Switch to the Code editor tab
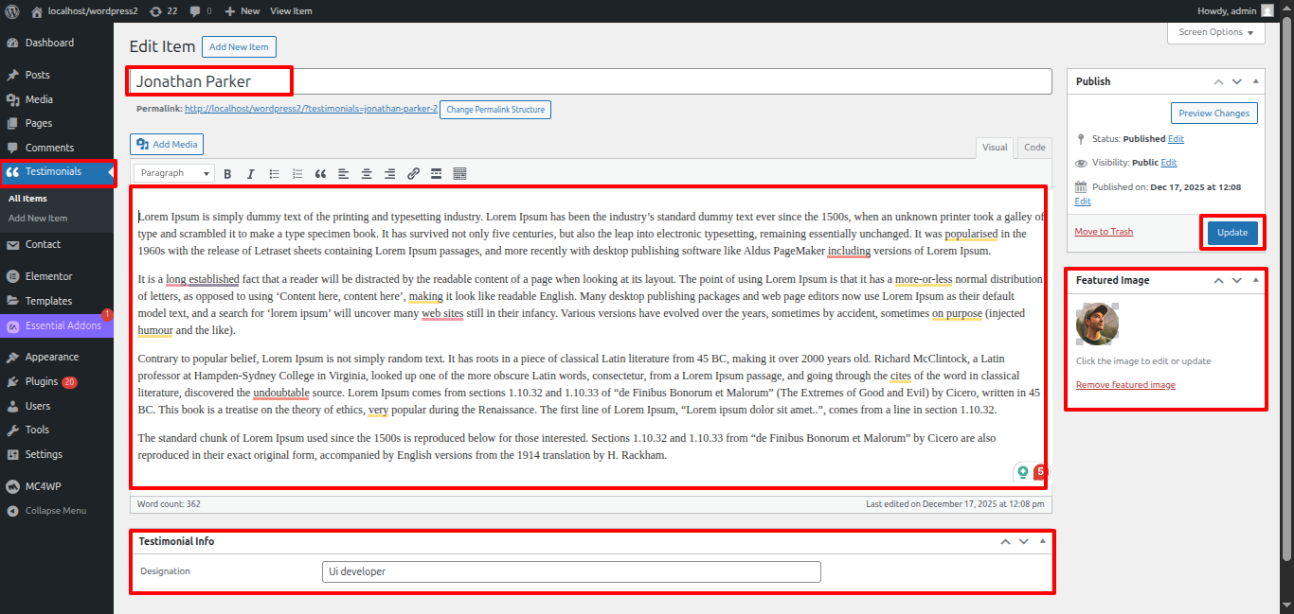1294x614 pixels. coord(1034,148)
